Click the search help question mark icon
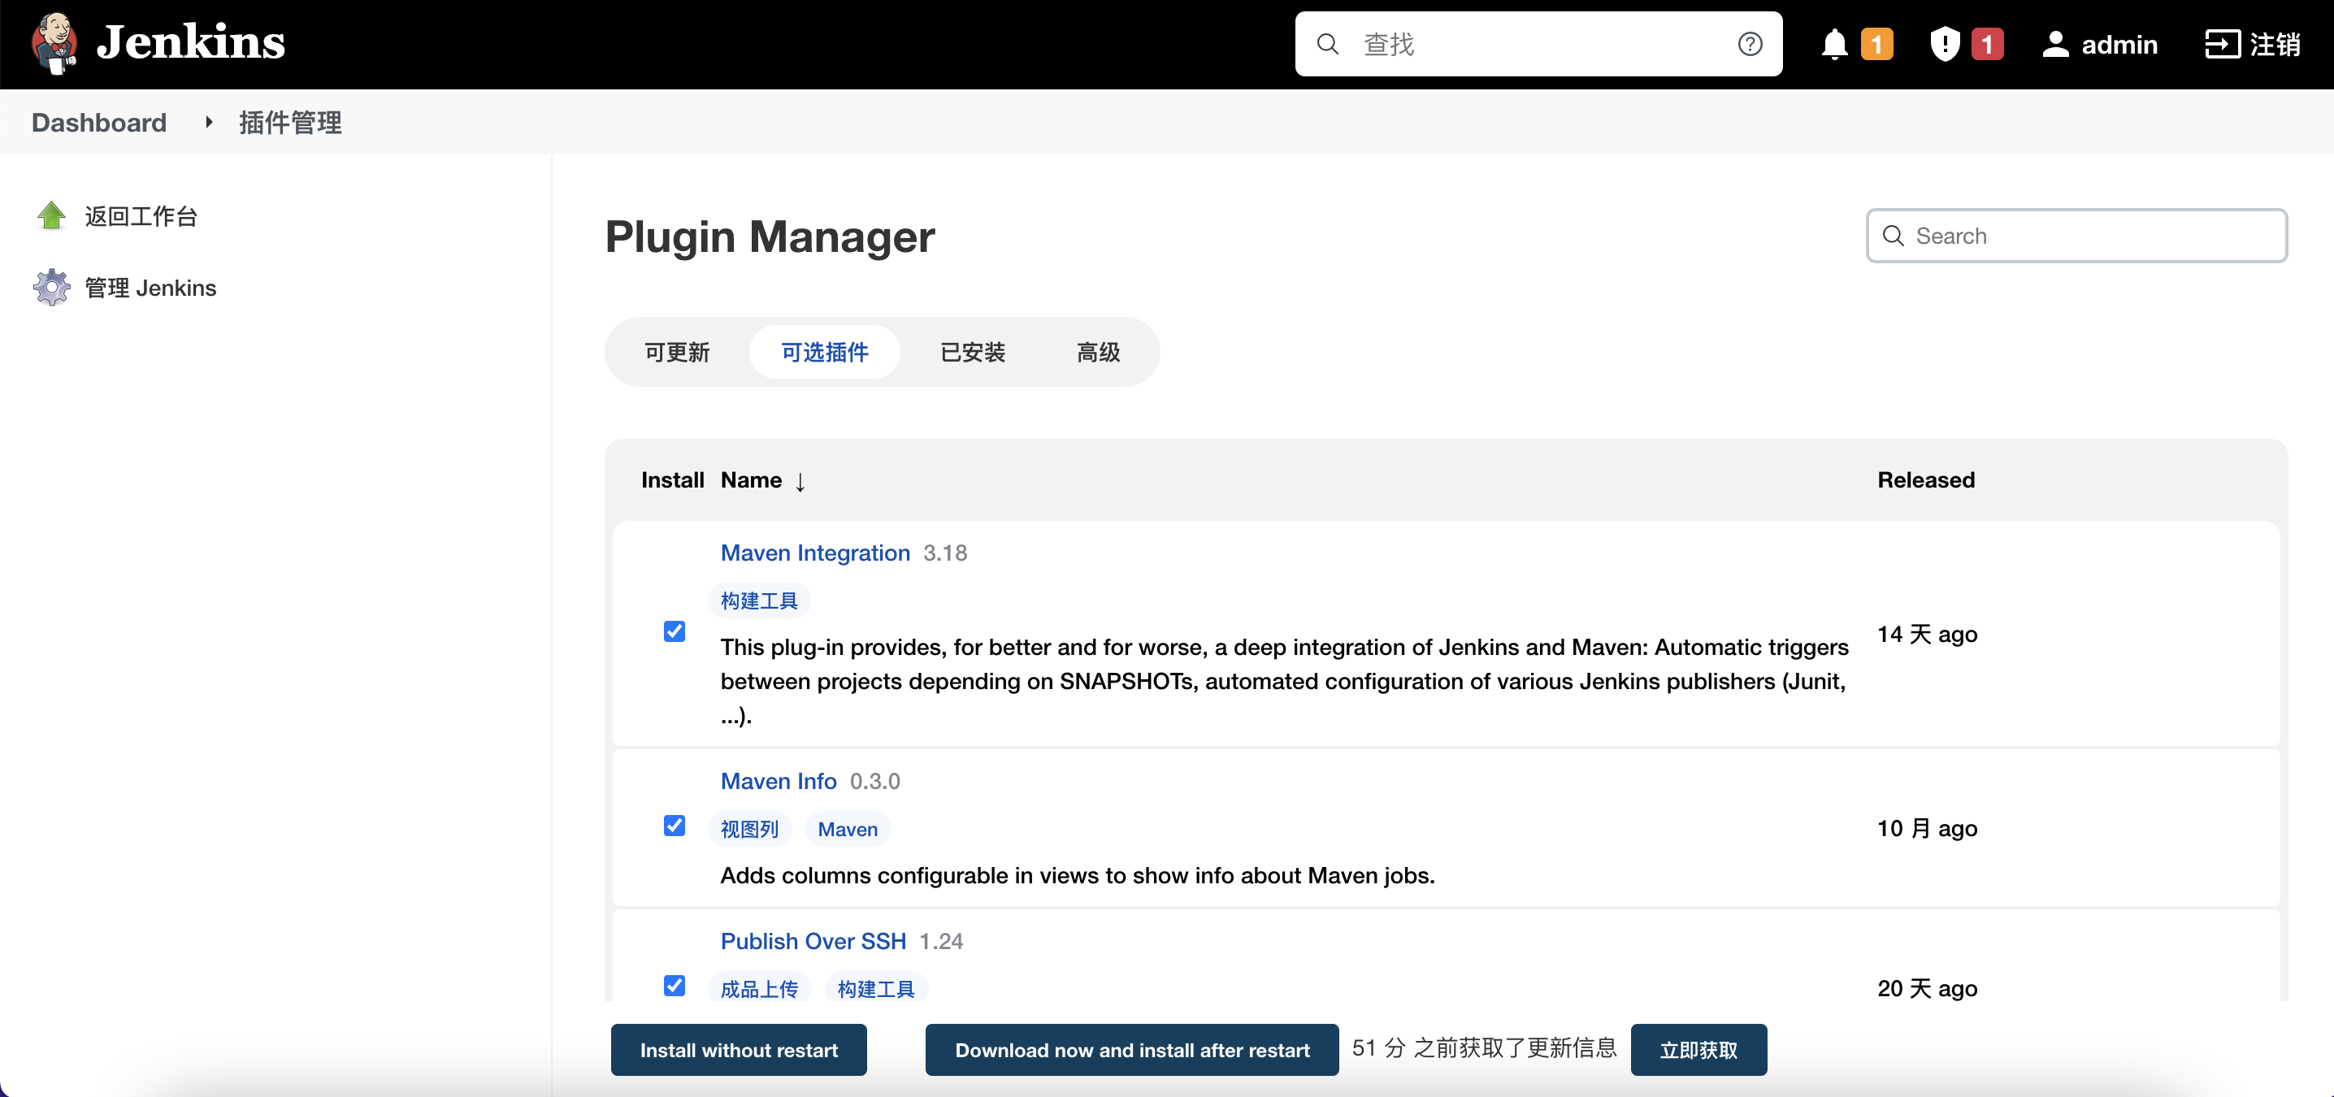This screenshot has height=1097, width=2334. 1750,44
